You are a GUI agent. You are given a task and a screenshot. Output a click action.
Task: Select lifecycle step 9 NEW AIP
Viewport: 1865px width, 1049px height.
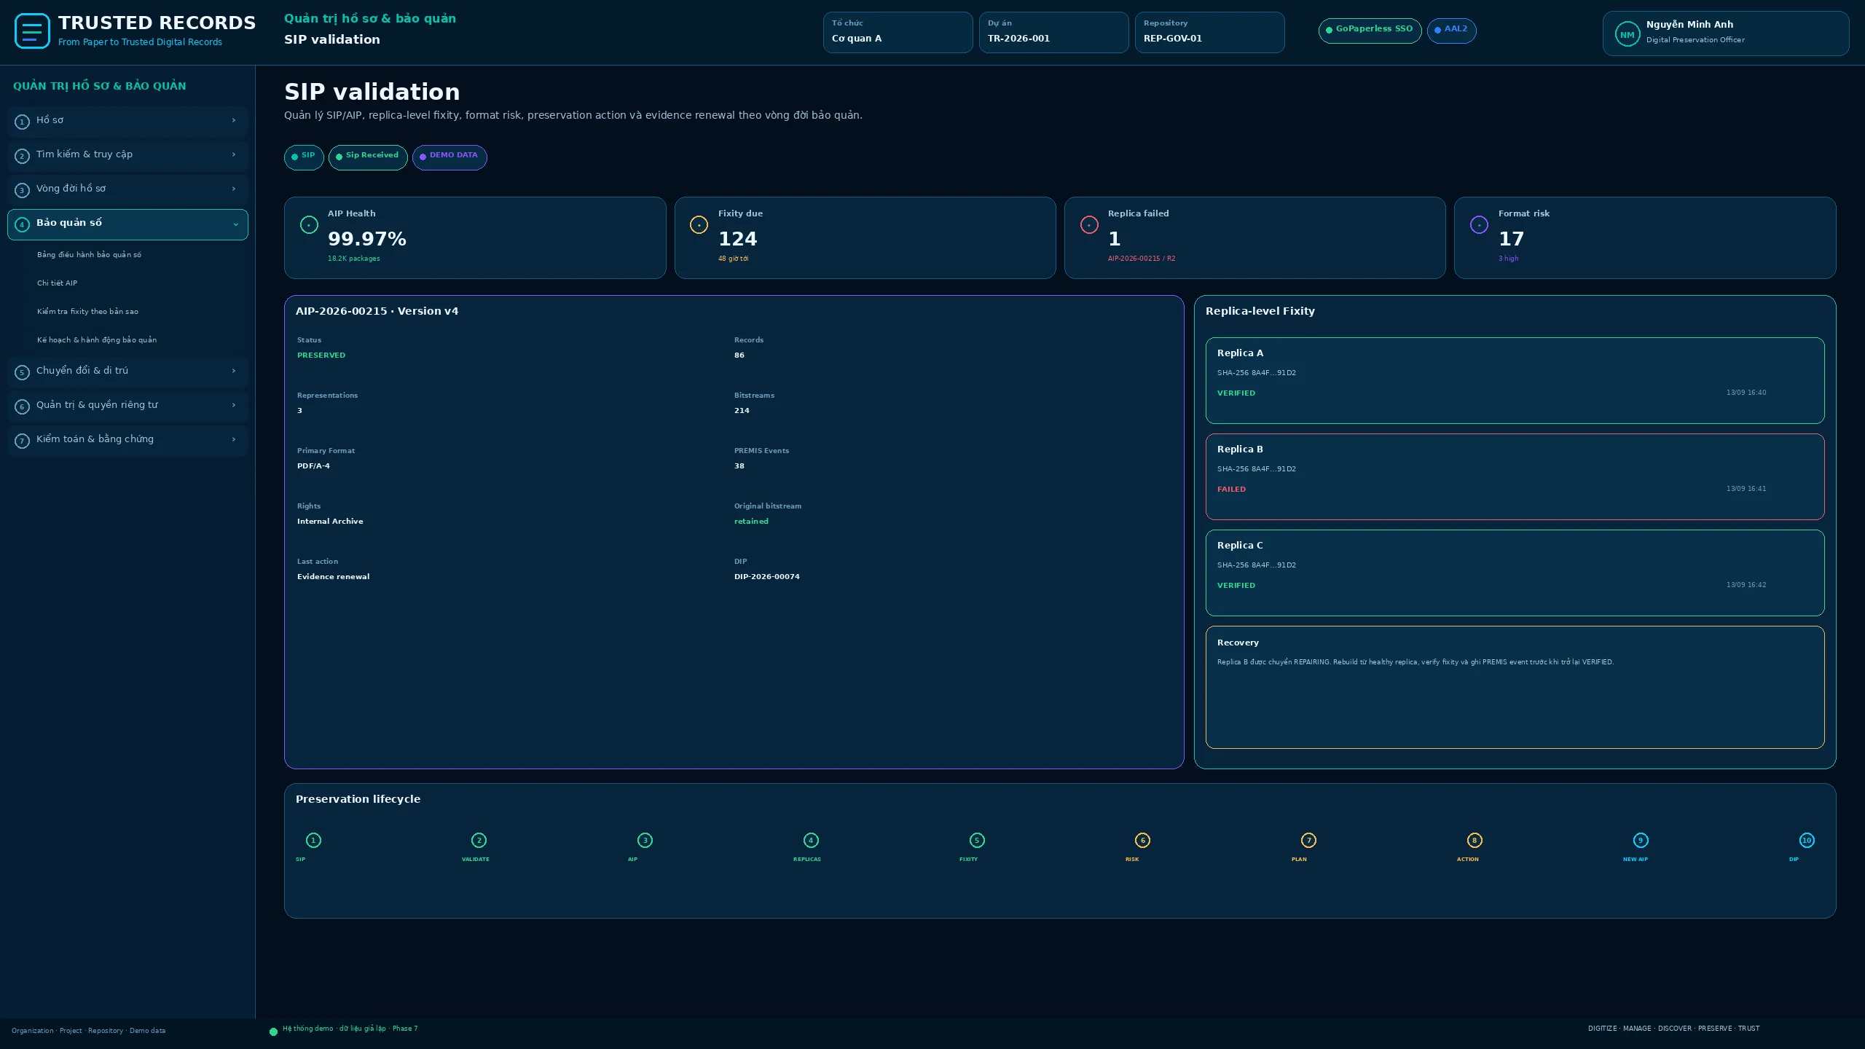pos(1641,841)
